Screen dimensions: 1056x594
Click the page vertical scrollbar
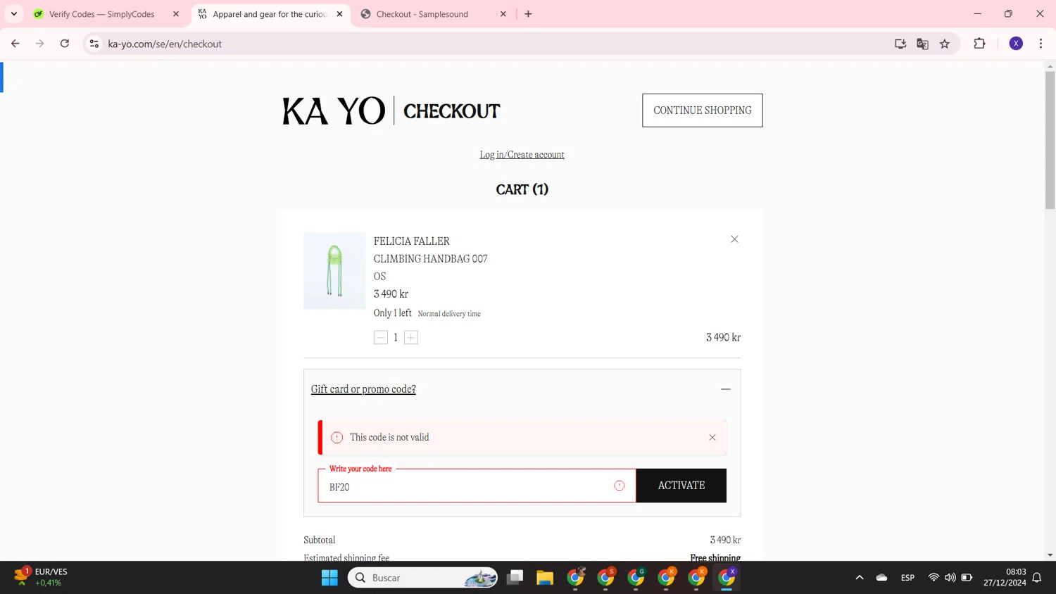click(1050, 141)
